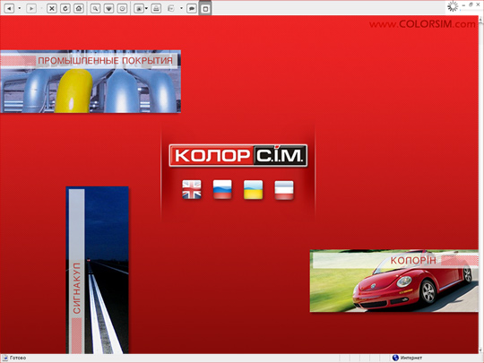Open the СИГНАКУЛ road banner
The image size is (484, 363).
(97, 270)
